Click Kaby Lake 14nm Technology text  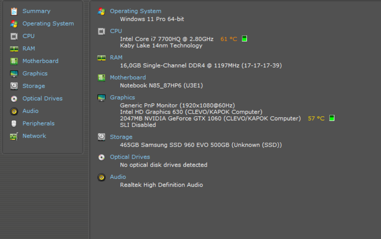click(x=161, y=46)
